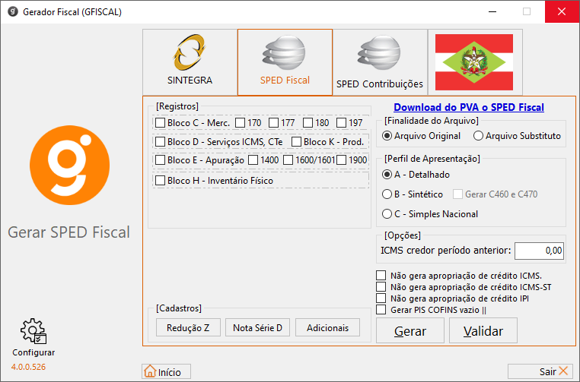The image size is (580, 382).
Task: Enable Bloco D - Serviços ICMS, CTe
Action: (160, 142)
